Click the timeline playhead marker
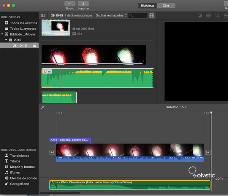Screen dimensions: 228x196 tap(211, 113)
